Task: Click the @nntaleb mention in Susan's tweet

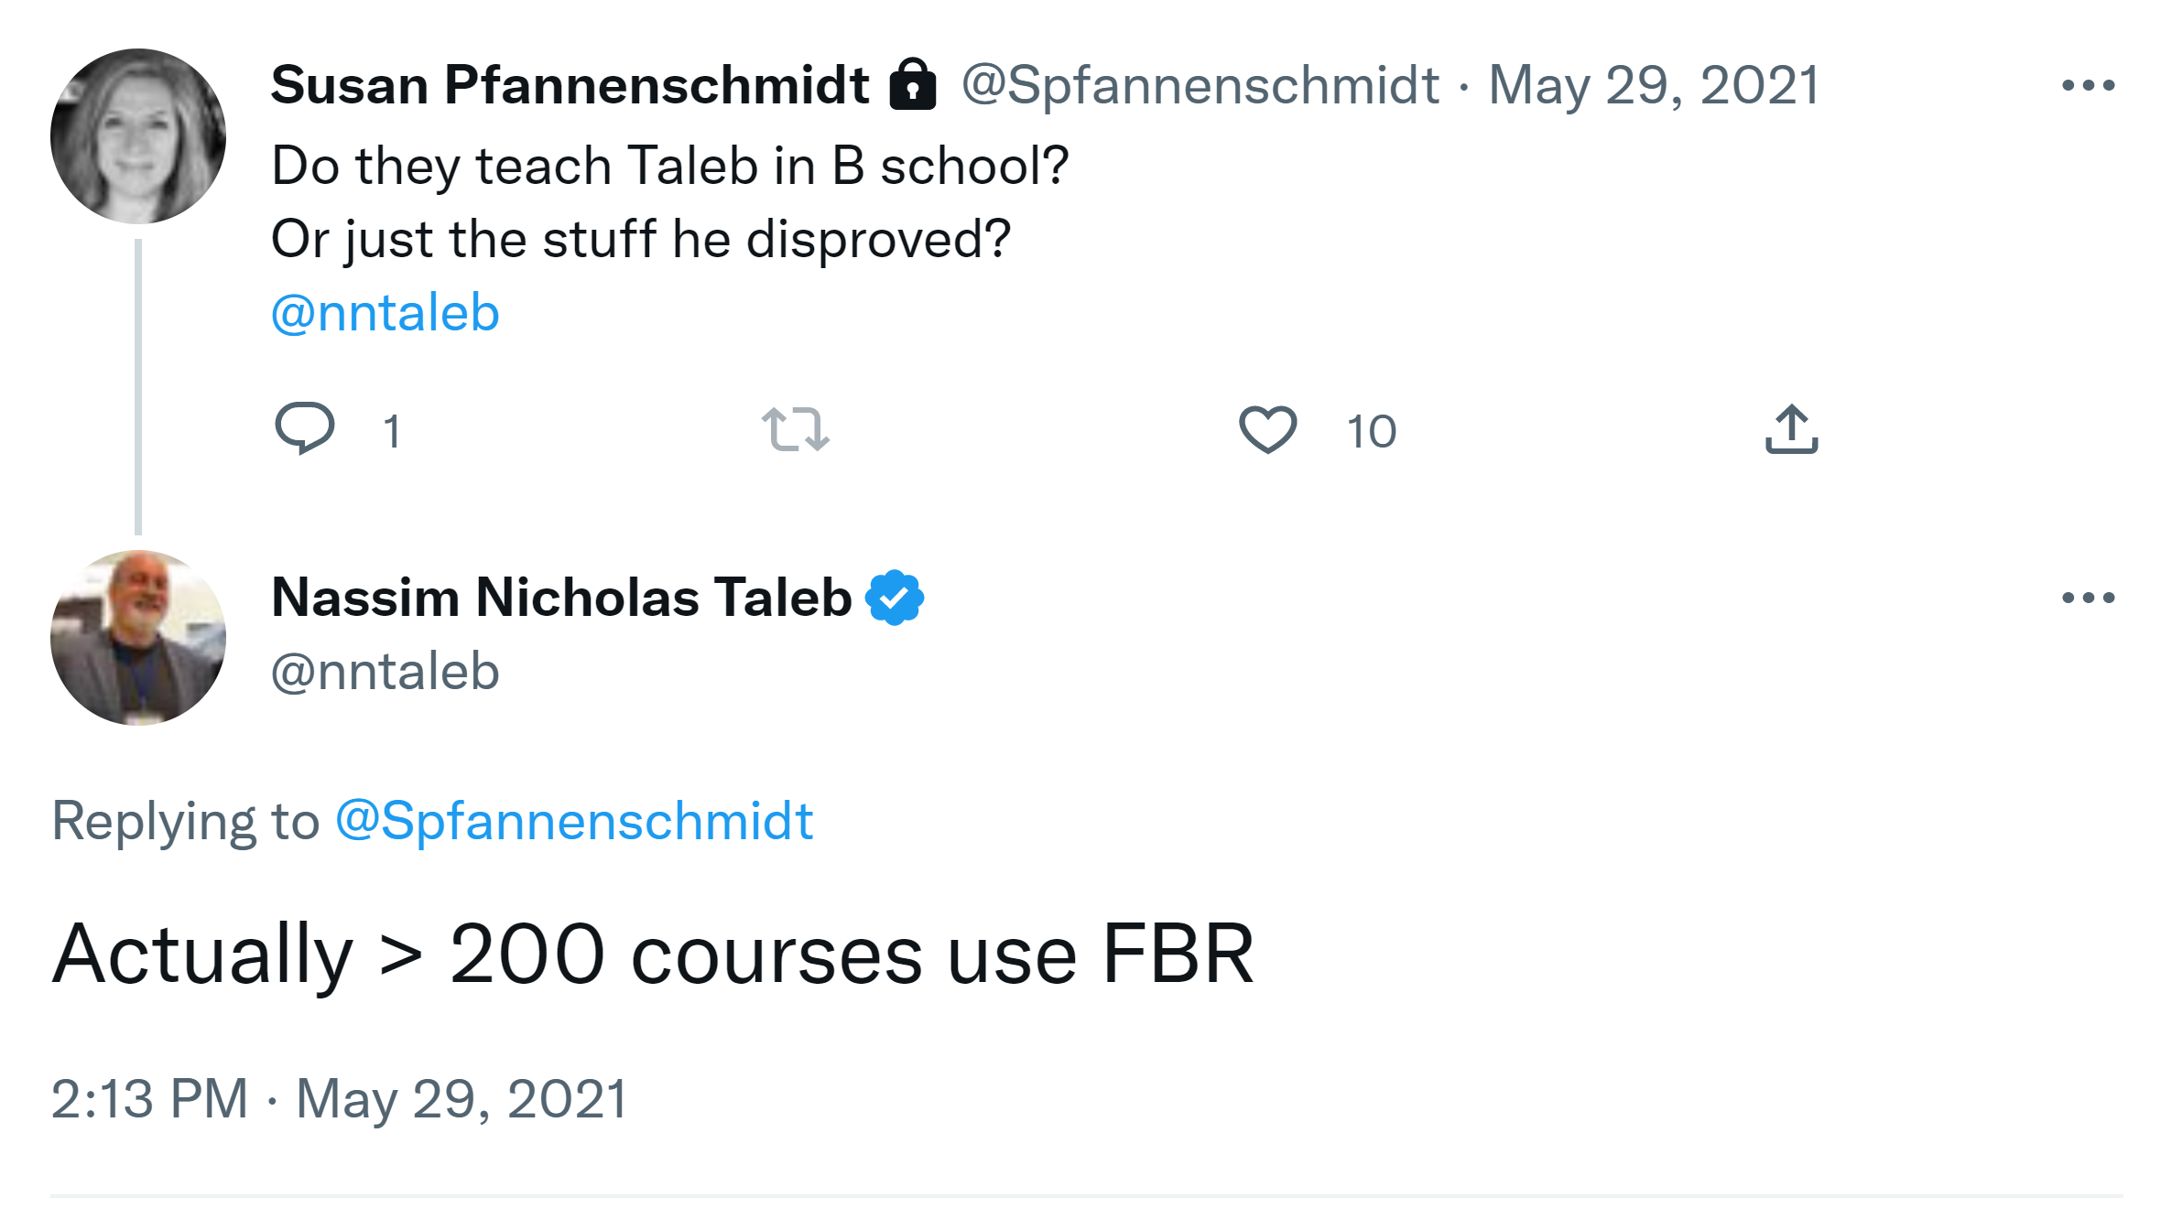Action: [x=386, y=313]
